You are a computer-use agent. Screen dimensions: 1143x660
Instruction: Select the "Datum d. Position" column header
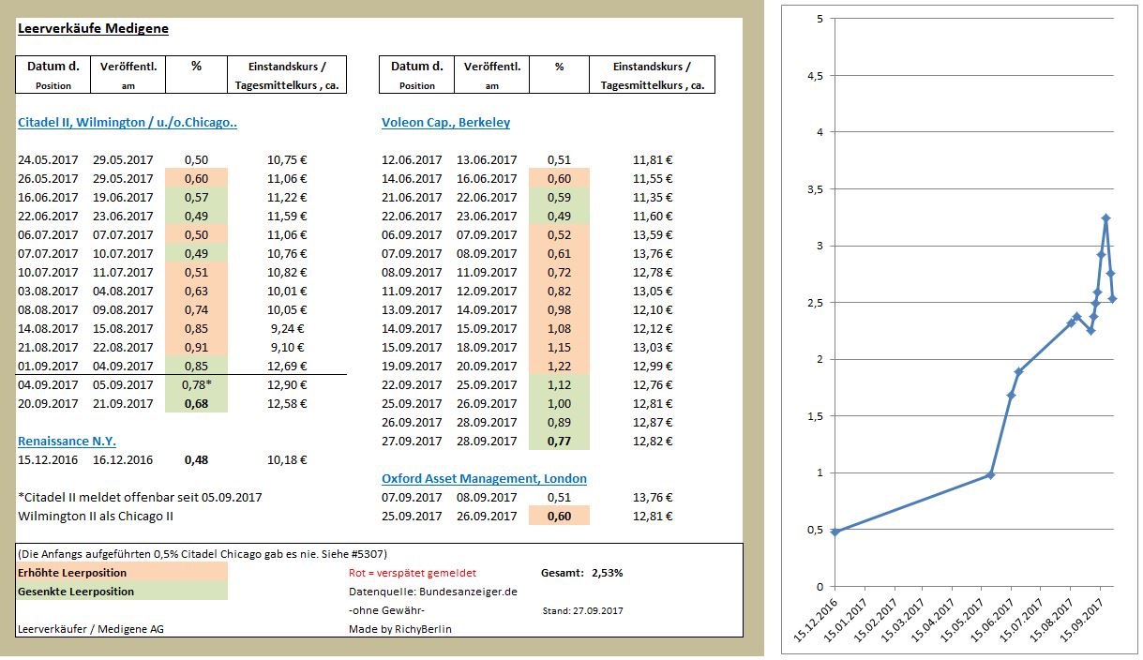tap(53, 73)
